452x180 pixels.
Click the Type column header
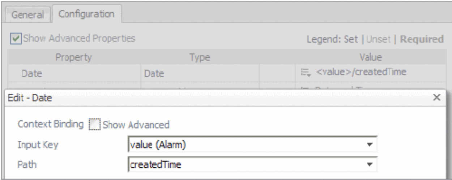199,57
